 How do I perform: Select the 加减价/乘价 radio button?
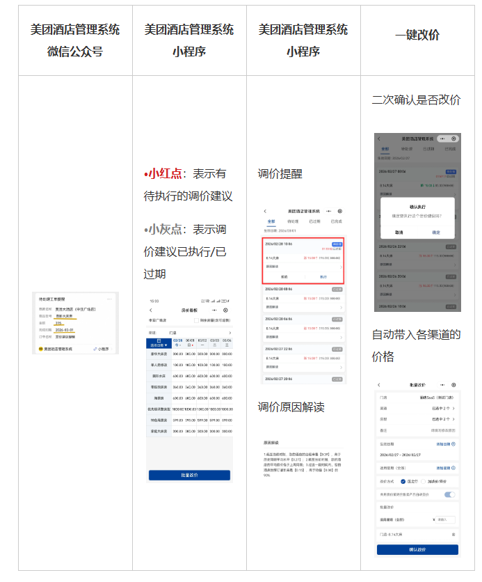coord(423,482)
